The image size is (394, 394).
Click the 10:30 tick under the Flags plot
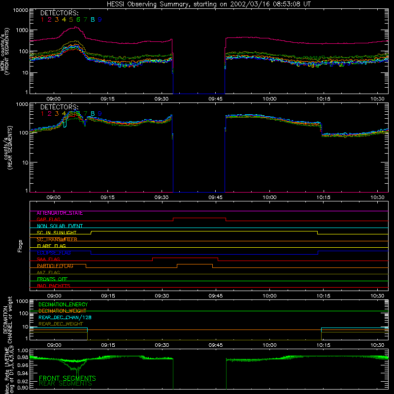377,296
